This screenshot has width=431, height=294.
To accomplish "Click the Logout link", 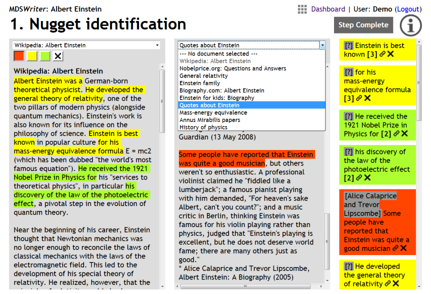I will (x=407, y=9).
